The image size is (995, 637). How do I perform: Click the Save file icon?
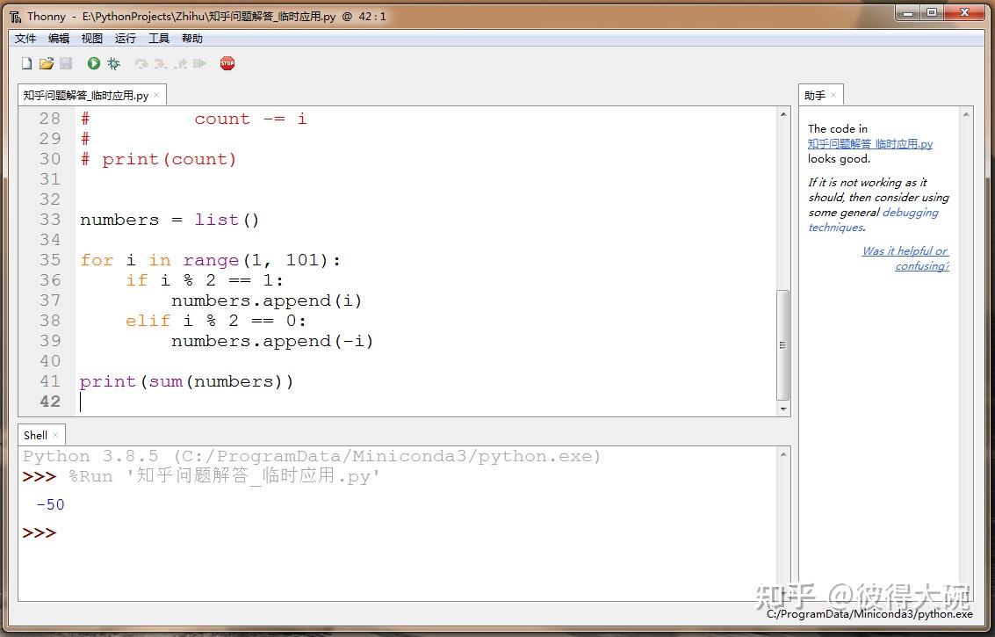pos(65,62)
